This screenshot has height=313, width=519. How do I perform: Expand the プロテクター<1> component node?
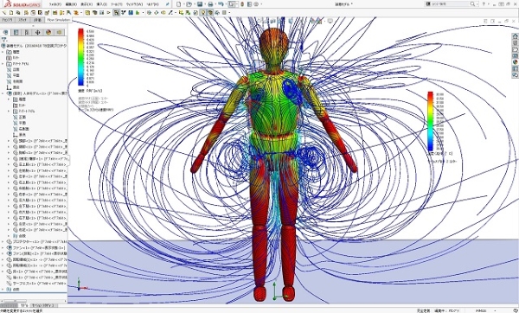(3, 242)
